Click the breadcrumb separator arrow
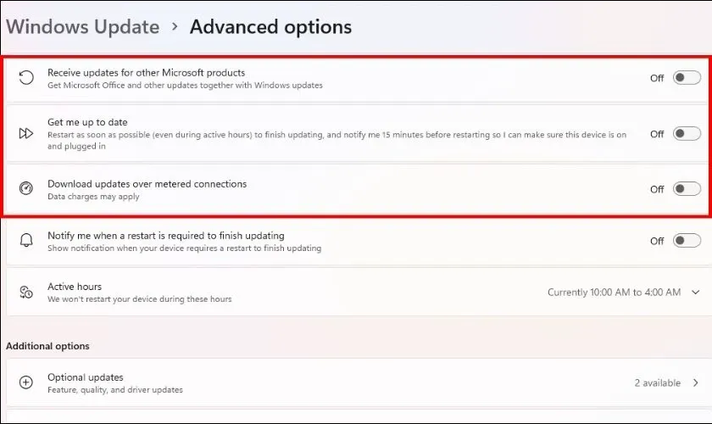 coord(175,26)
